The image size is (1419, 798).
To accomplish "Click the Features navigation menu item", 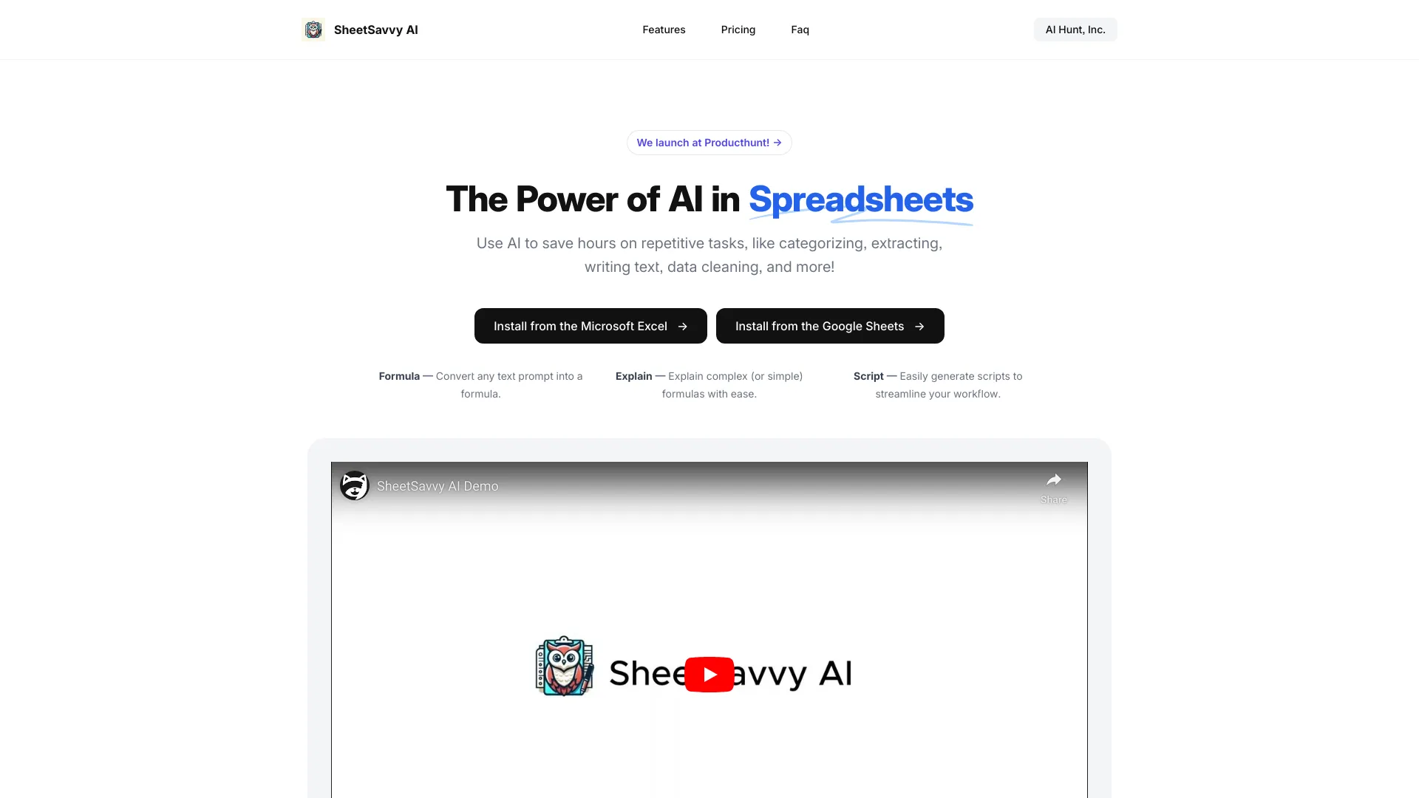I will pos(664,30).
